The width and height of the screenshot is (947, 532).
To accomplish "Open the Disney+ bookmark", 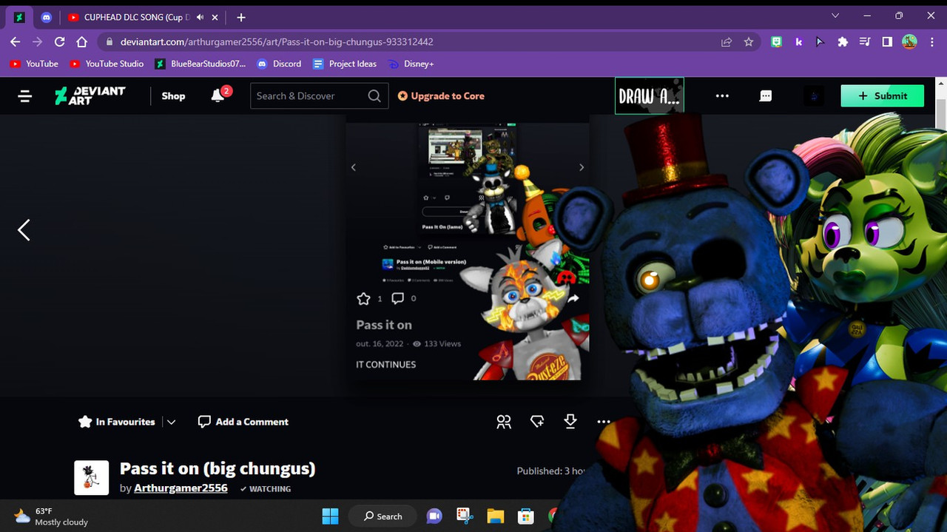I will (x=411, y=64).
